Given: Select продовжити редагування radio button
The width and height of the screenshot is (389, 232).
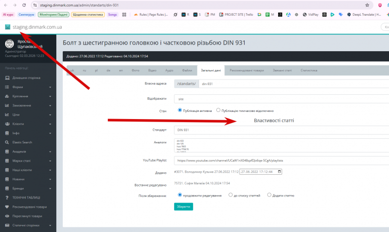Looking at the screenshot, I should point(180,195).
